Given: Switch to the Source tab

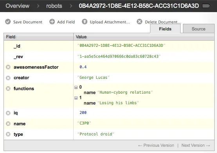Looking at the screenshot, I should [199, 29].
